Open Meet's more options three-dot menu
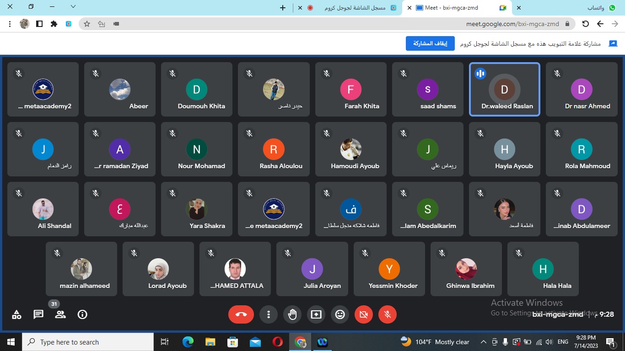Screen dimensions: 625x351 point(269,314)
